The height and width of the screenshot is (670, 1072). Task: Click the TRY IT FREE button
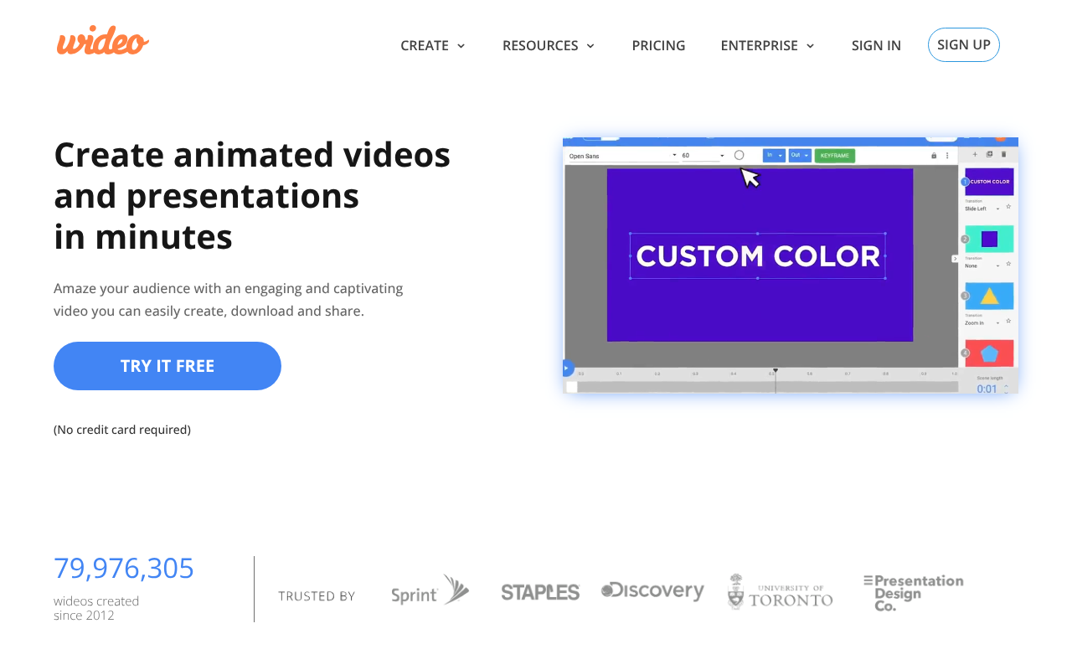(x=167, y=366)
